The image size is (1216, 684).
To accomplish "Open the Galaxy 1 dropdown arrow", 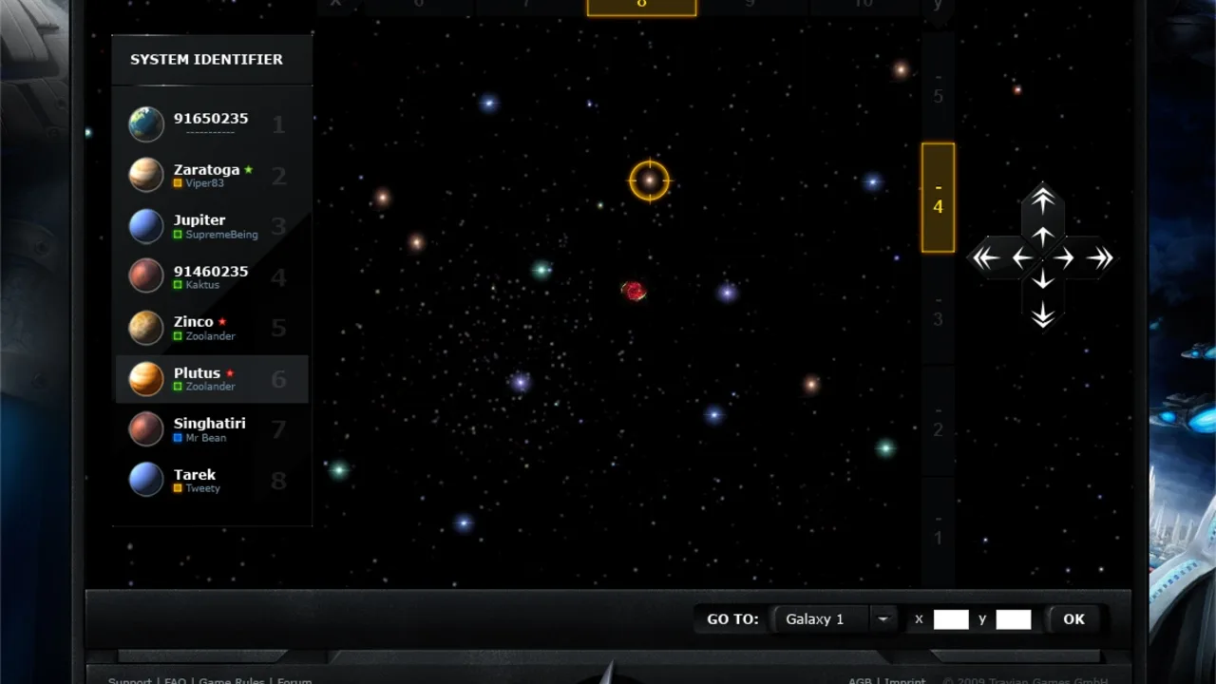I will tap(883, 619).
